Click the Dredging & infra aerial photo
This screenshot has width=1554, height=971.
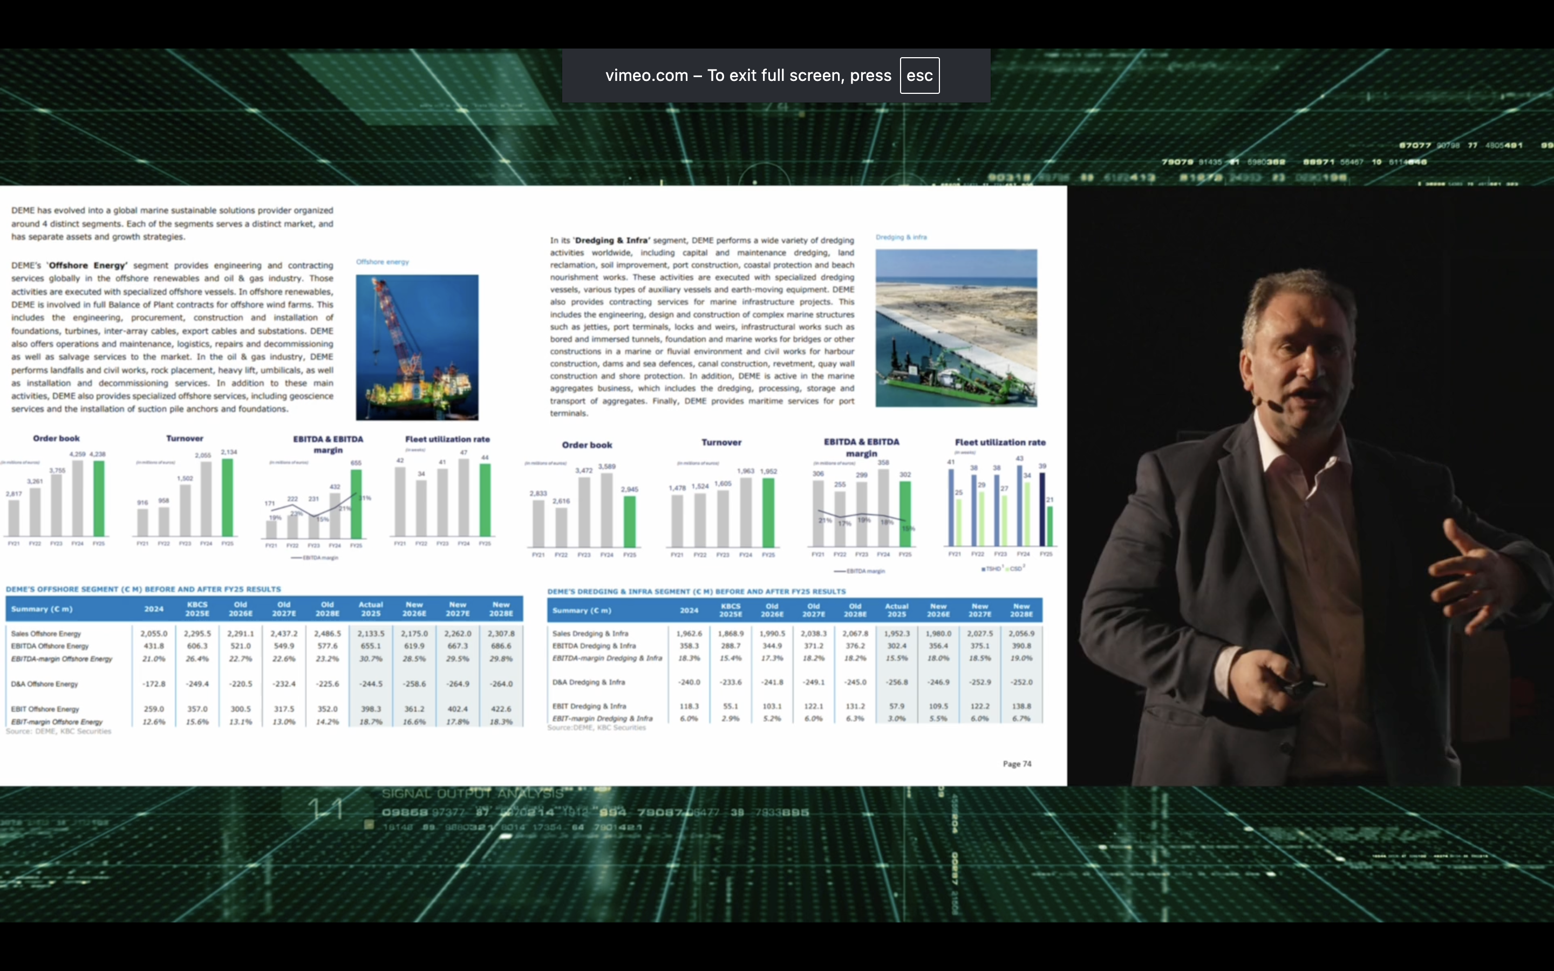tap(956, 327)
